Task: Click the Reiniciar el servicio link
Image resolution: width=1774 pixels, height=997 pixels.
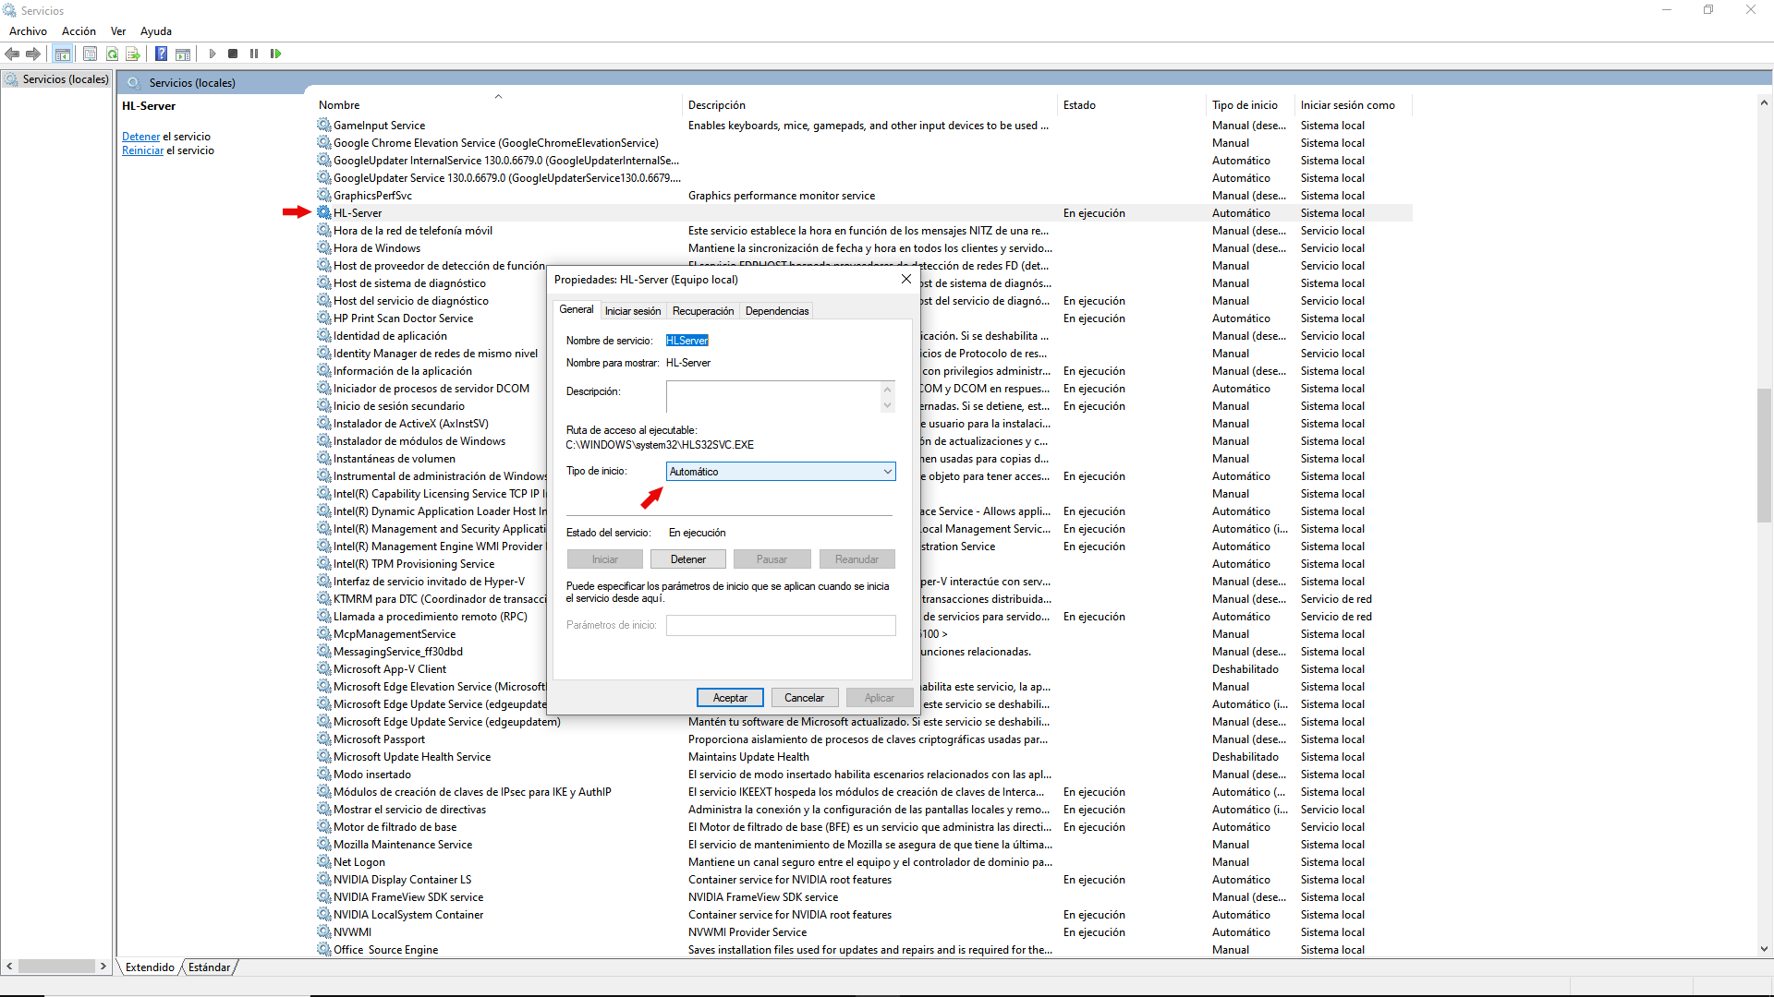Action: (168, 150)
